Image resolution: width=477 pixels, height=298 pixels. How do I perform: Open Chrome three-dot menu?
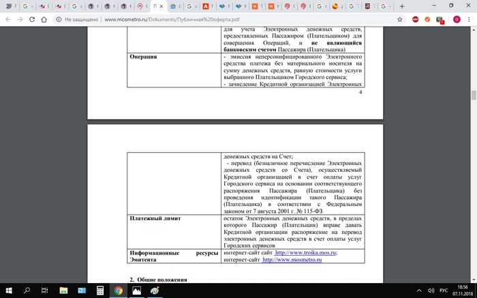[x=469, y=20]
